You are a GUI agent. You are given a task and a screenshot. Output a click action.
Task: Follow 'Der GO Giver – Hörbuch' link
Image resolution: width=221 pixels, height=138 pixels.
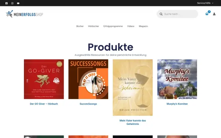[44, 104]
